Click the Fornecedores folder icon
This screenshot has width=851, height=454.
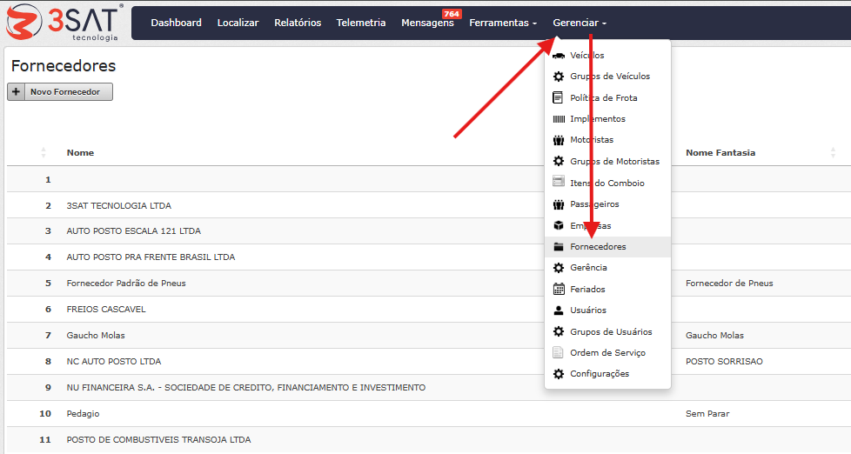[x=559, y=247]
